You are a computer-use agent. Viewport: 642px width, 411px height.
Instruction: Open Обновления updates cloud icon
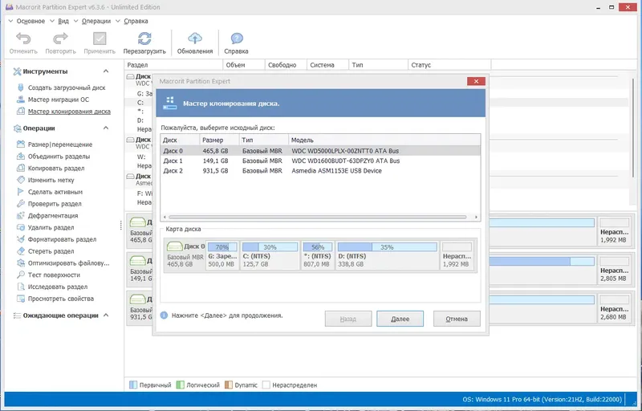tap(195, 39)
